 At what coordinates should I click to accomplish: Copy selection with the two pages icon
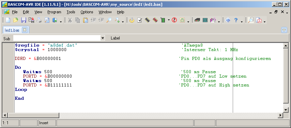point(78,20)
